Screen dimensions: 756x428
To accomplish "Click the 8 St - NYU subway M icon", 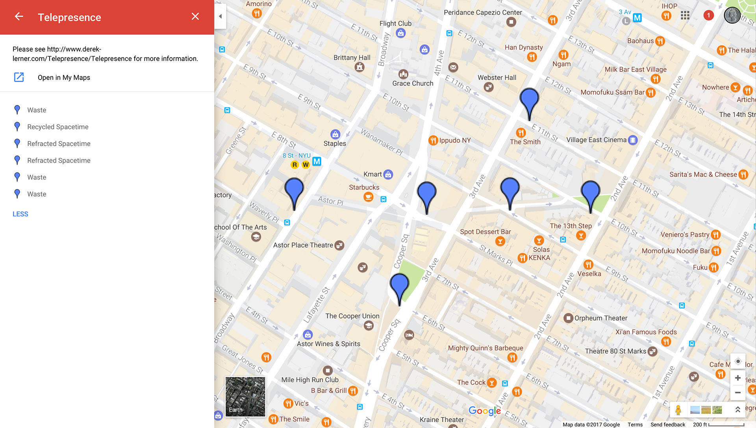I will (x=317, y=161).
